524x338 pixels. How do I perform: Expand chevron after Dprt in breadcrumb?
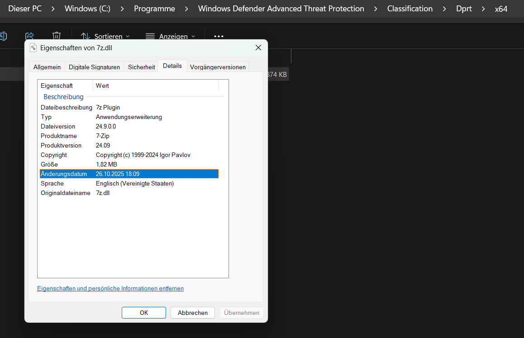(483, 9)
